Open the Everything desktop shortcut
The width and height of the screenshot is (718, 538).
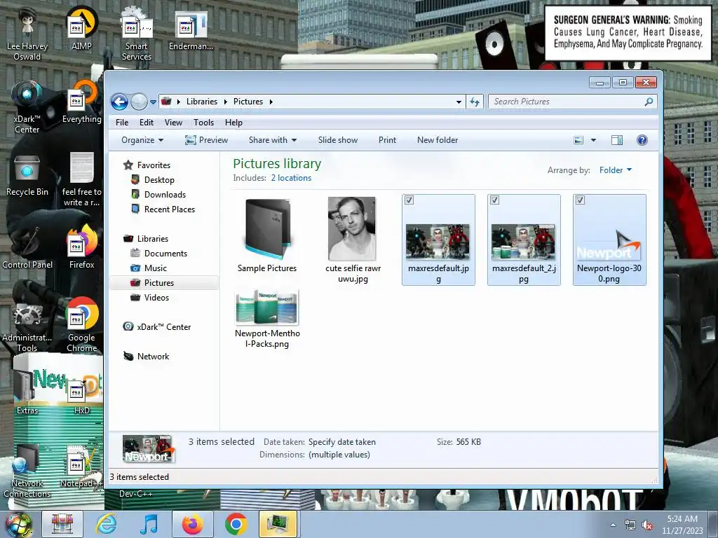[x=81, y=102]
